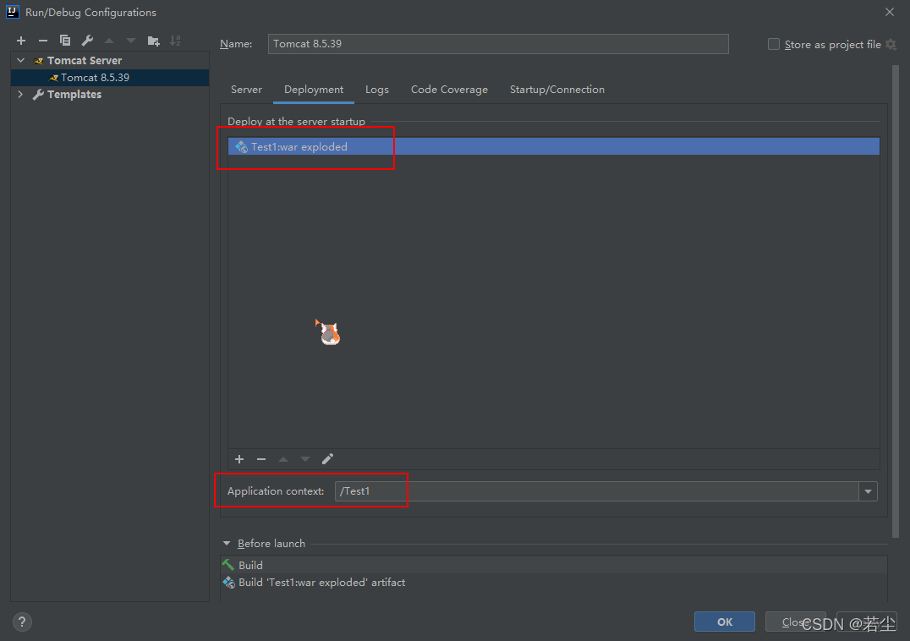Go to the Code Coverage tab
This screenshot has width=910, height=641.
coord(449,90)
